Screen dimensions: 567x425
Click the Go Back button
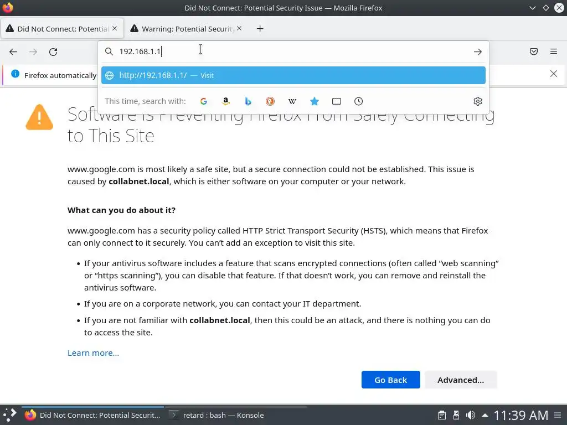tap(390, 380)
